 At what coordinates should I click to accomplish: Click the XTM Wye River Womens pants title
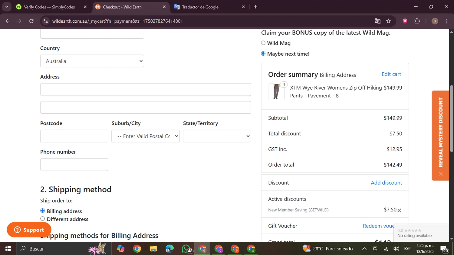coord(336,92)
